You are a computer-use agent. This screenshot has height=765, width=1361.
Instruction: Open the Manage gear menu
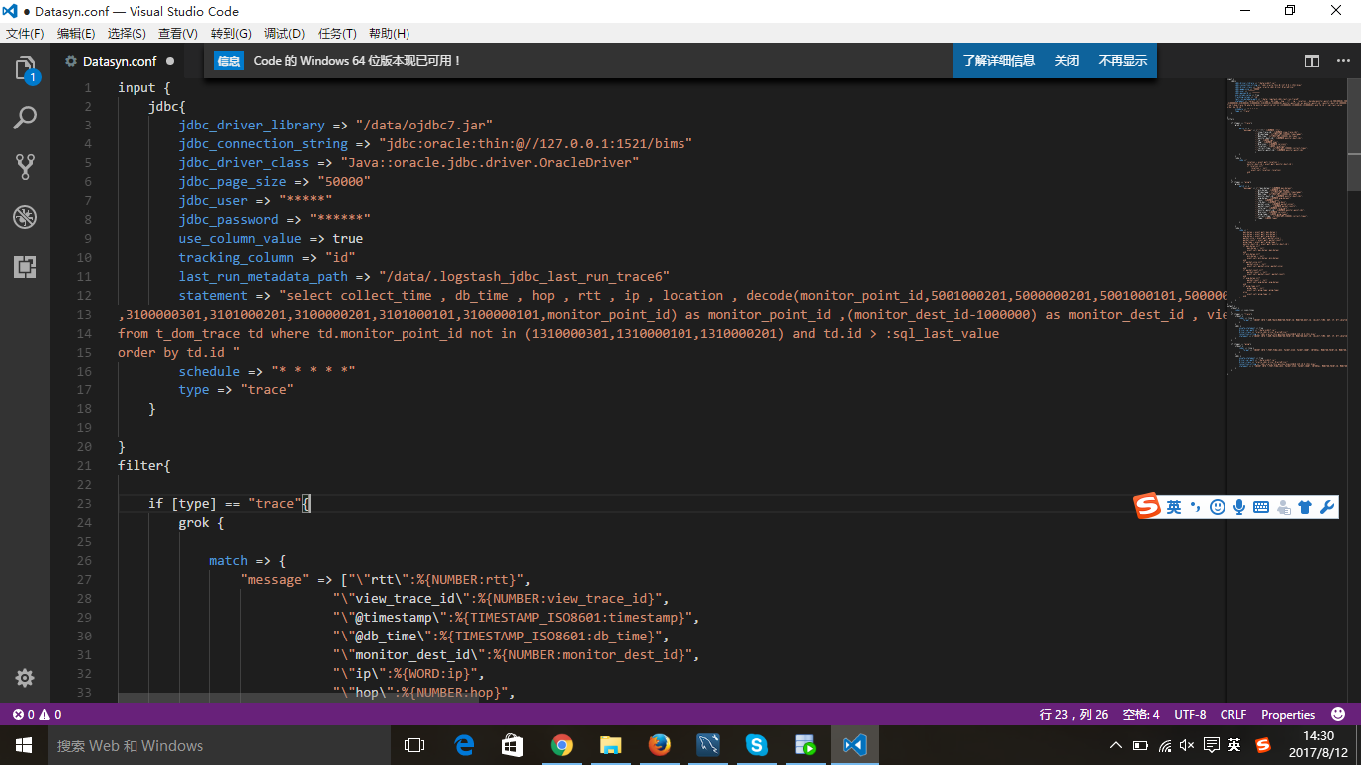[x=25, y=678]
